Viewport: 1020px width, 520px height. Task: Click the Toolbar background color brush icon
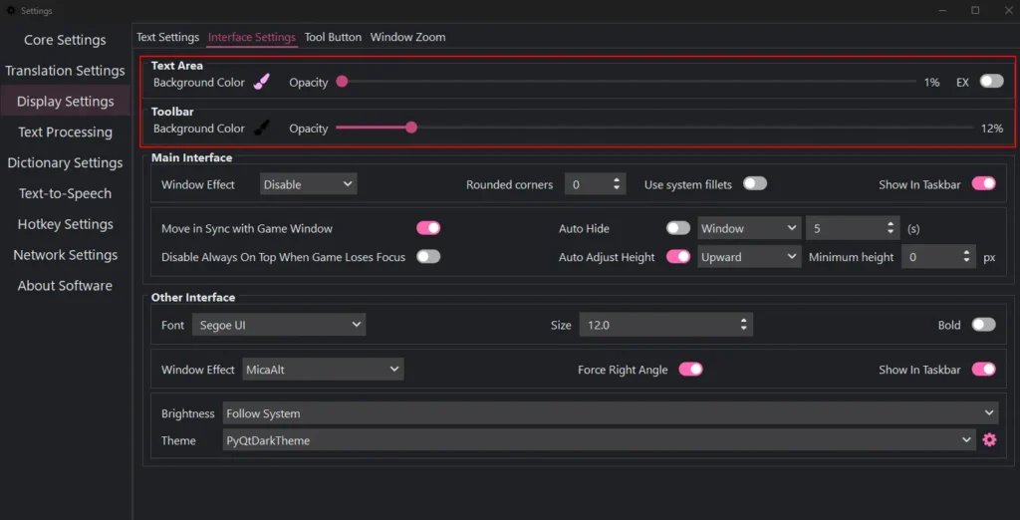tap(262, 128)
